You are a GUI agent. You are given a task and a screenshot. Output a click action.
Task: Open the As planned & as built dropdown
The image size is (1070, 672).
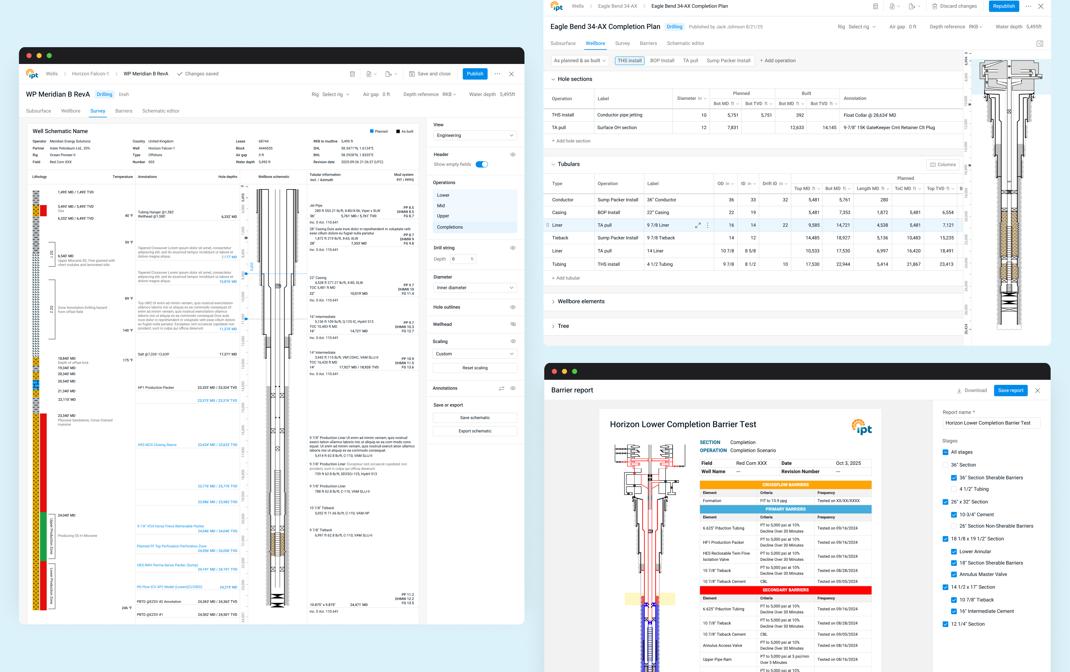click(579, 60)
